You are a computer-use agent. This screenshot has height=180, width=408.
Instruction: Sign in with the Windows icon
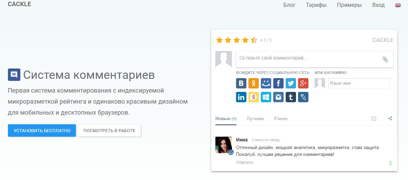click(x=266, y=97)
